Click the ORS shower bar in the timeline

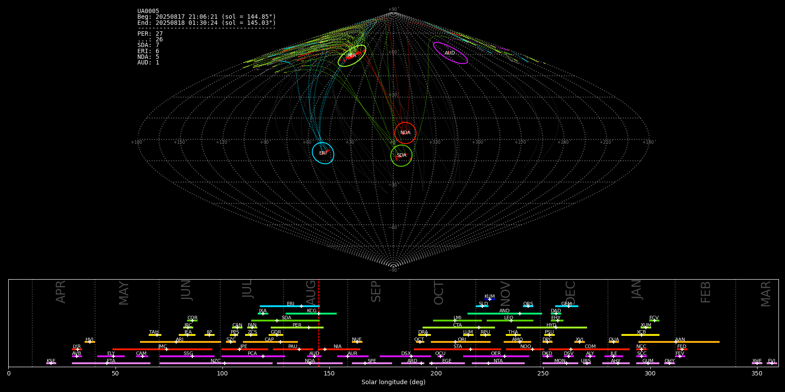click(x=528, y=306)
